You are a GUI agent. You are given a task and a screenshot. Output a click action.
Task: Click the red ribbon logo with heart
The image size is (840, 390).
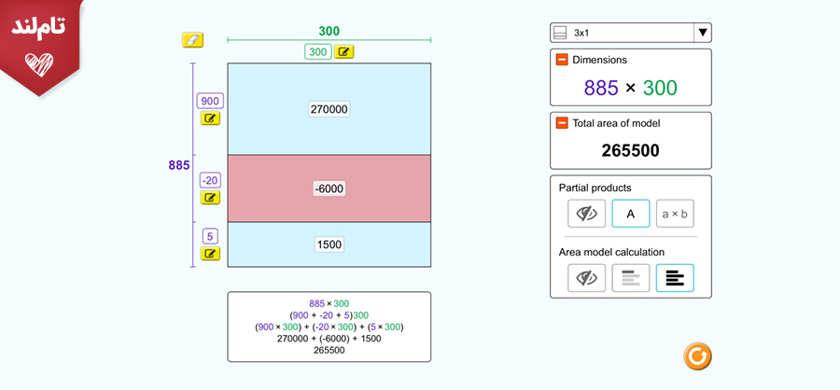tap(40, 48)
